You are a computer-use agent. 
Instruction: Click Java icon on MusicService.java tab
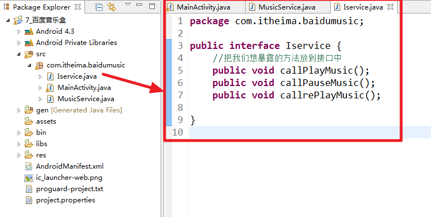(252, 7)
